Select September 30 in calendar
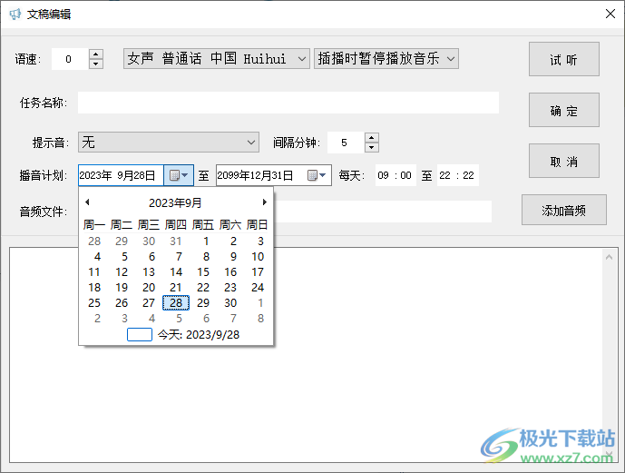Image resolution: width=625 pixels, height=473 pixels. (x=230, y=302)
